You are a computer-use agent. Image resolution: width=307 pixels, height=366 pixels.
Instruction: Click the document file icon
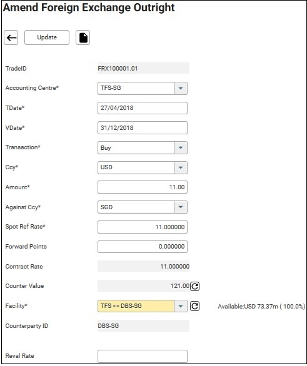(83, 37)
